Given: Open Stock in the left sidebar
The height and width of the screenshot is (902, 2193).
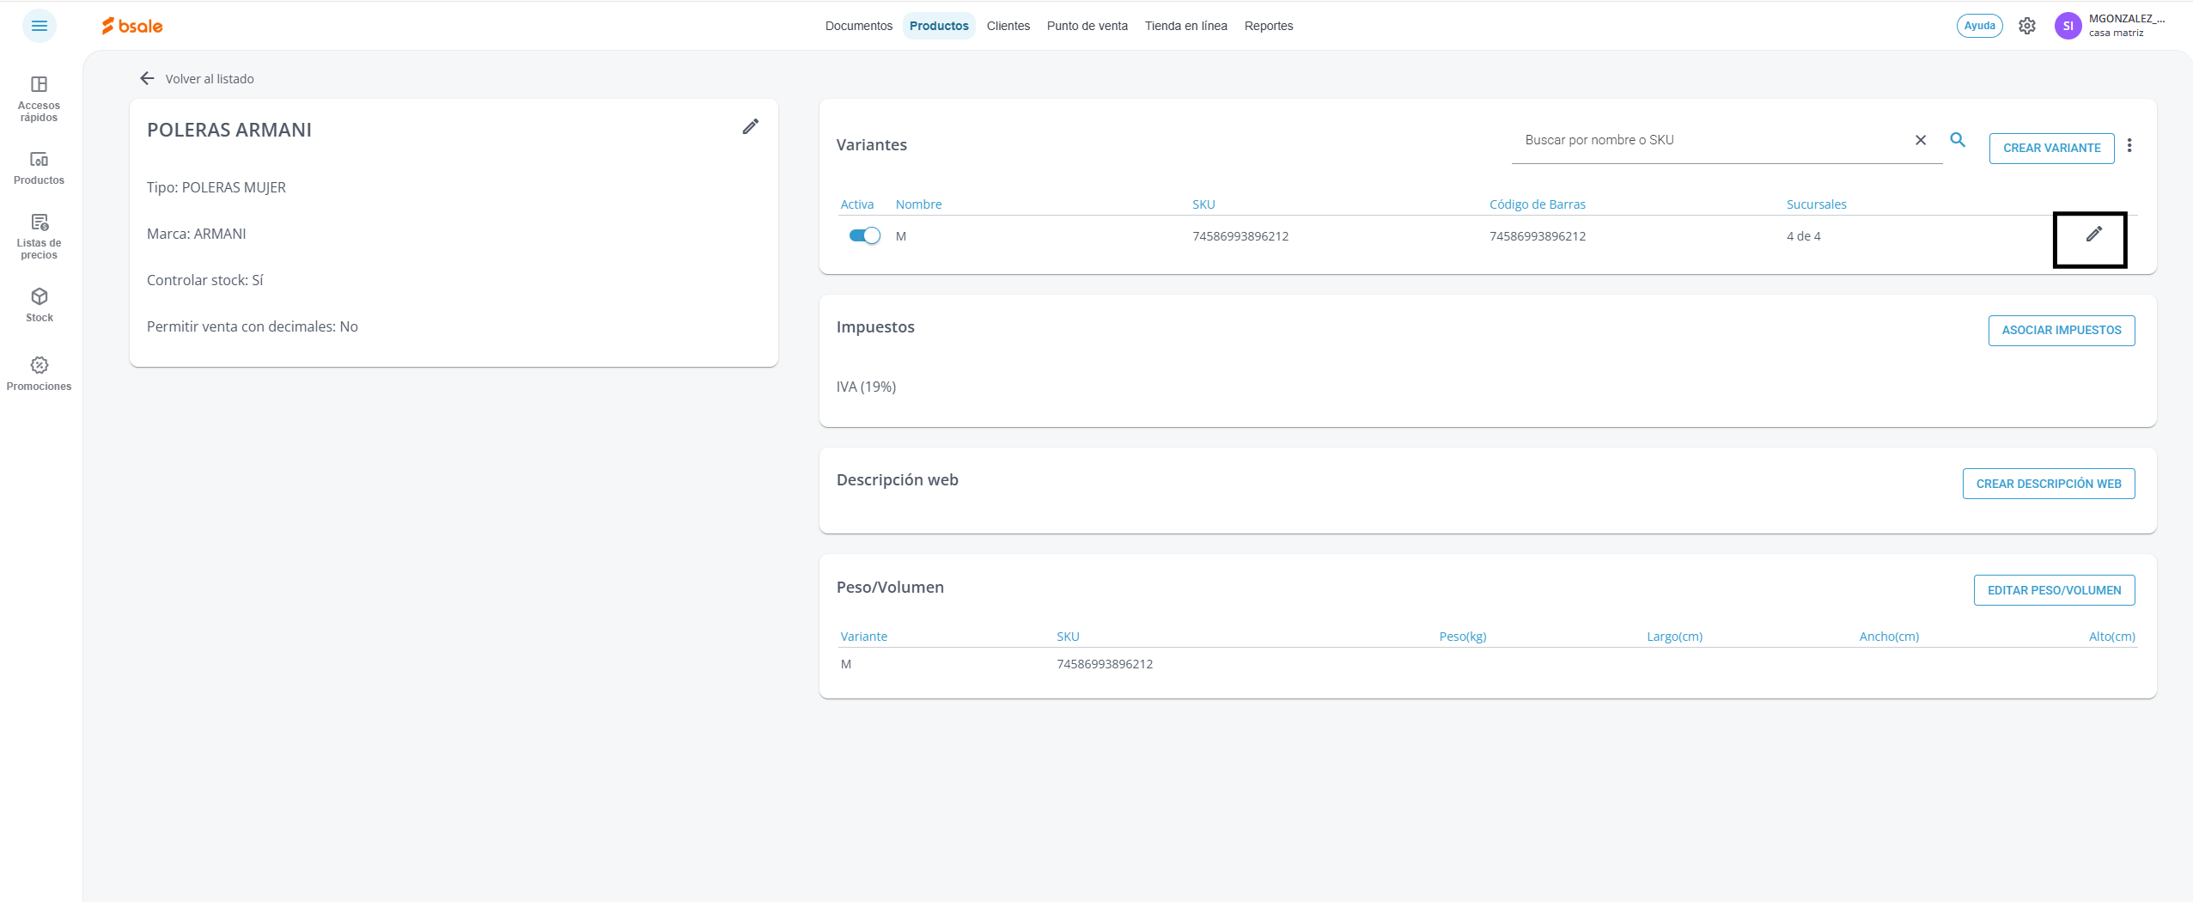Looking at the screenshot, I should (x=39, y=305).
